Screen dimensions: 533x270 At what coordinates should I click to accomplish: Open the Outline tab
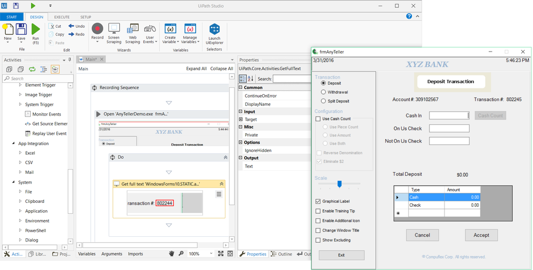[281, 254]
